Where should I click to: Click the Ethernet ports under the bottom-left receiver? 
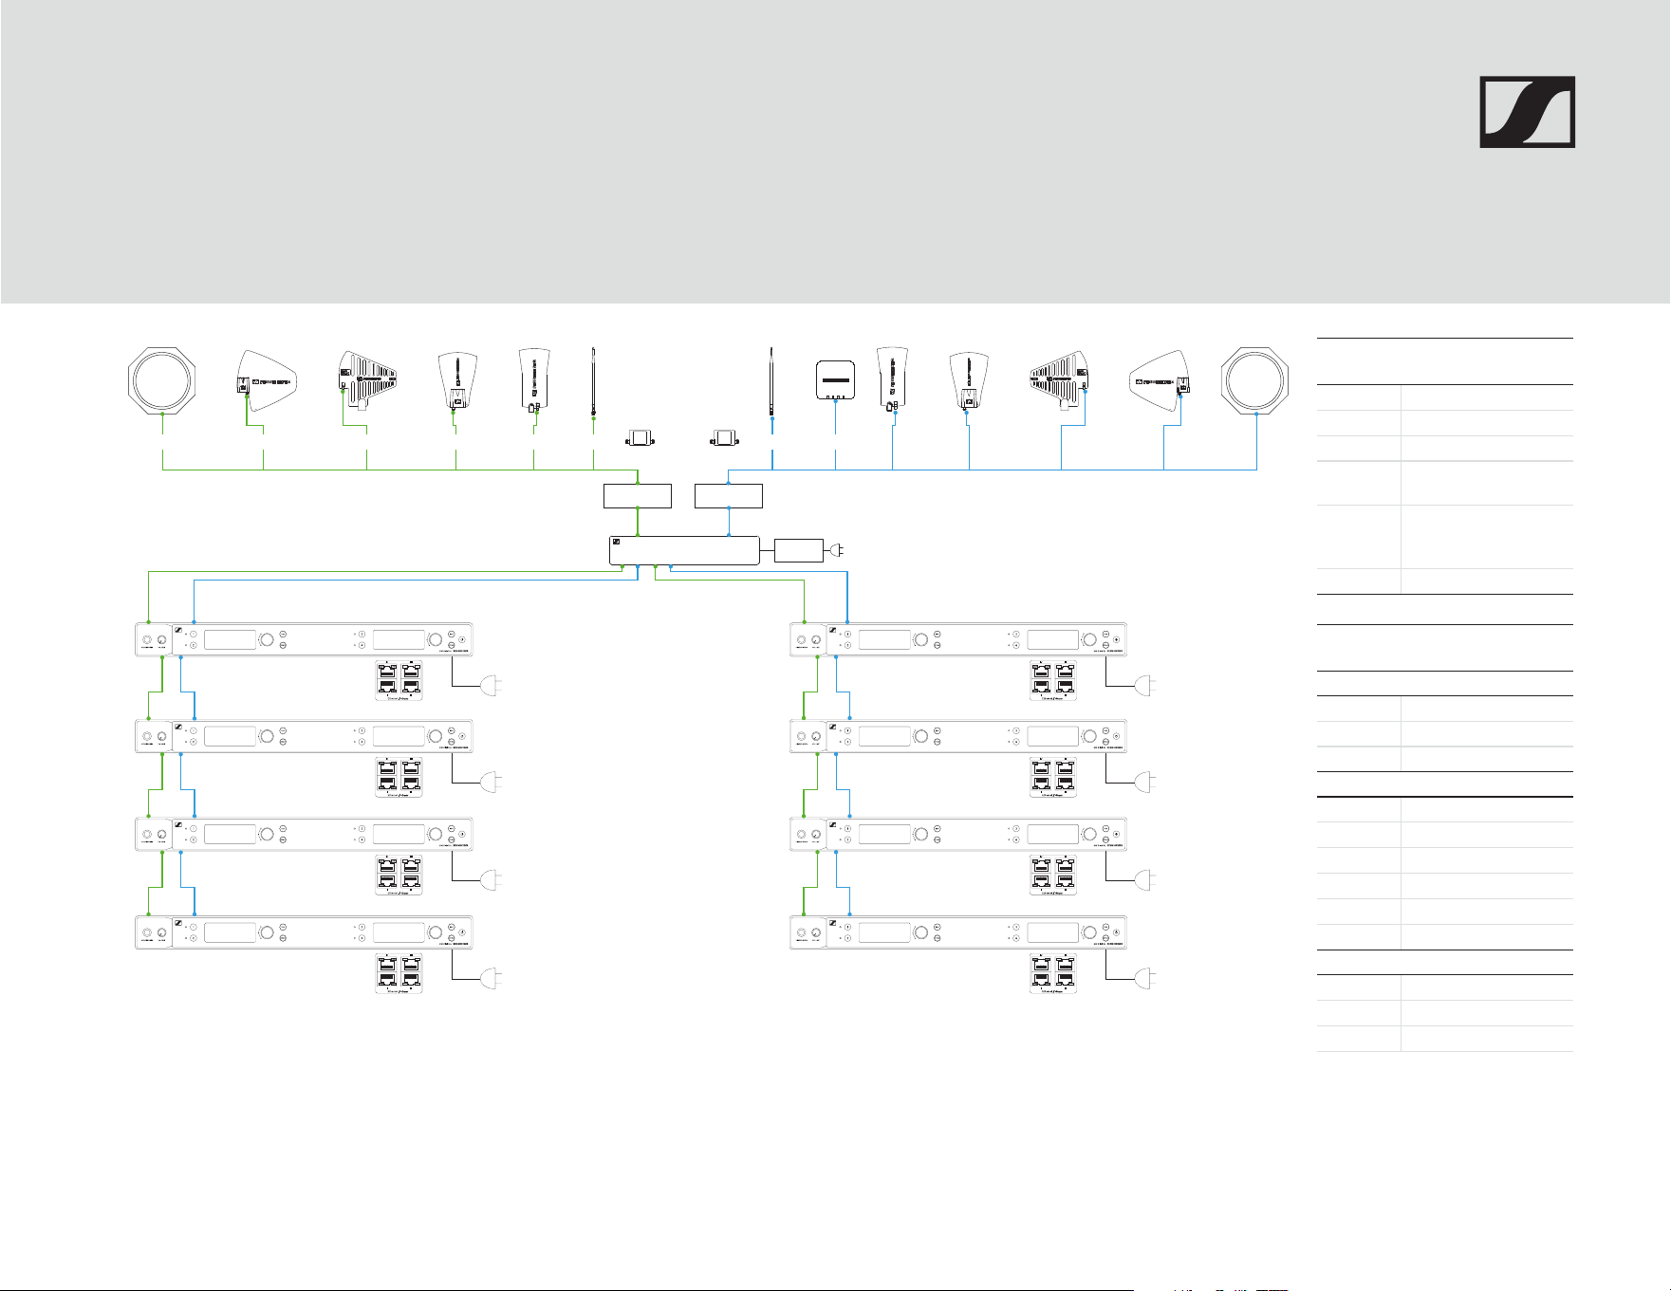399,972
